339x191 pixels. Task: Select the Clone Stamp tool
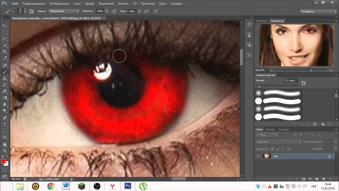(5, 78)
